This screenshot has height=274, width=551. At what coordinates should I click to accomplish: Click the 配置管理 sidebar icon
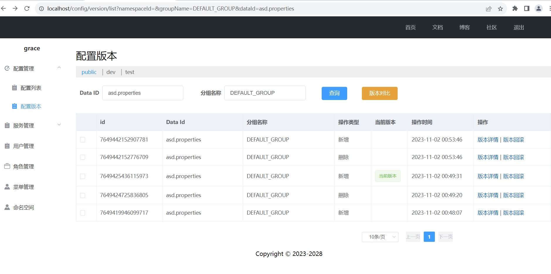7,68
